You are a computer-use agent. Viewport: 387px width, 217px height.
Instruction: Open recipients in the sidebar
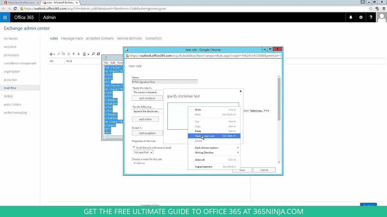[x=10, y=47]
